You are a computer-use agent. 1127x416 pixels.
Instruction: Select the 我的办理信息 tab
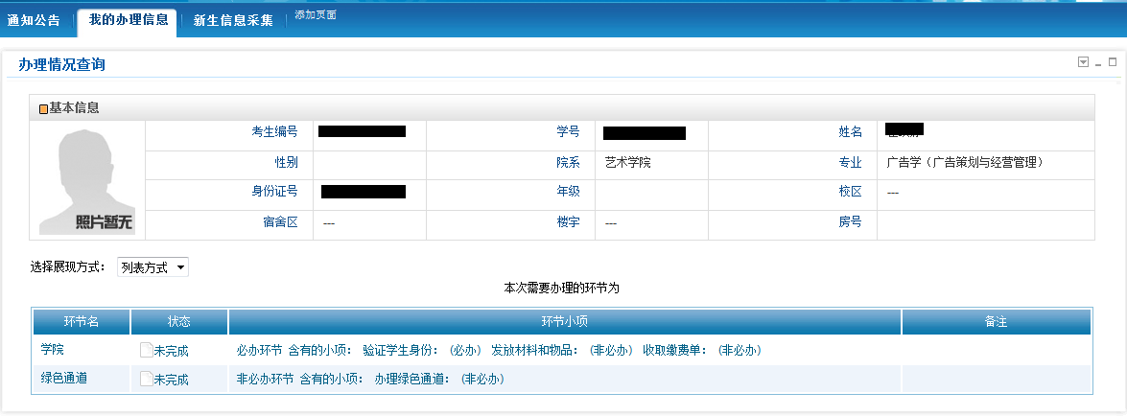[x=129, y=20]
